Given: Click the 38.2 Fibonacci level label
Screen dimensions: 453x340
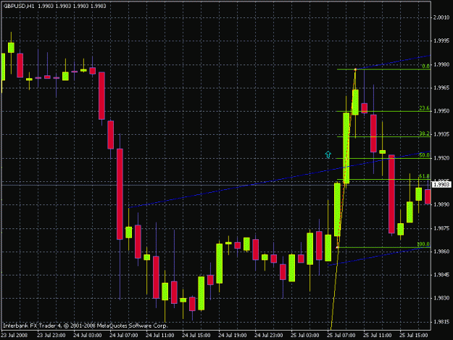Looking at the screenshot, I should pyautogui.click(x=424, y=133).
